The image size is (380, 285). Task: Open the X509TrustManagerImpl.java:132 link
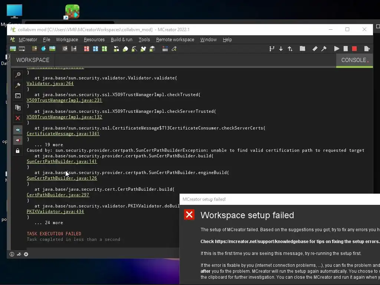64,117
